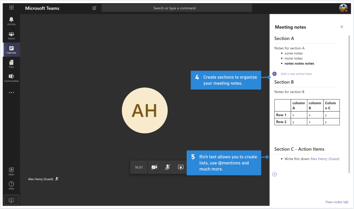Go to Calendar in the sidebar
The width and height of the screenshot is (354, 209).
coord(11,50)
